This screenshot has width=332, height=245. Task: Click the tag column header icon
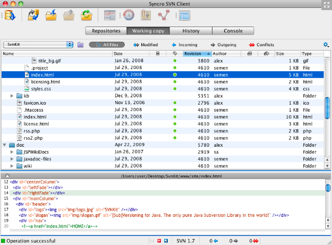(x=175, y=54)
